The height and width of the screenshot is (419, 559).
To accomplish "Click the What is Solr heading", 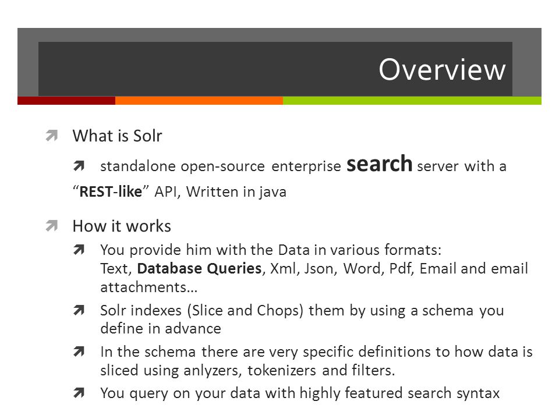I will [117, 136].
